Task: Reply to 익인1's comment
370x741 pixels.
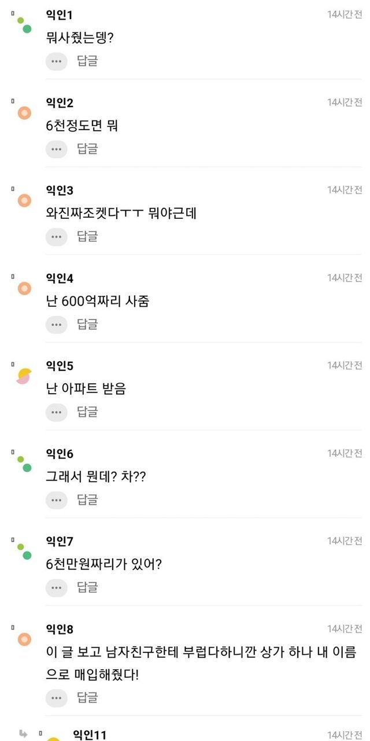Action: [87, 61]
